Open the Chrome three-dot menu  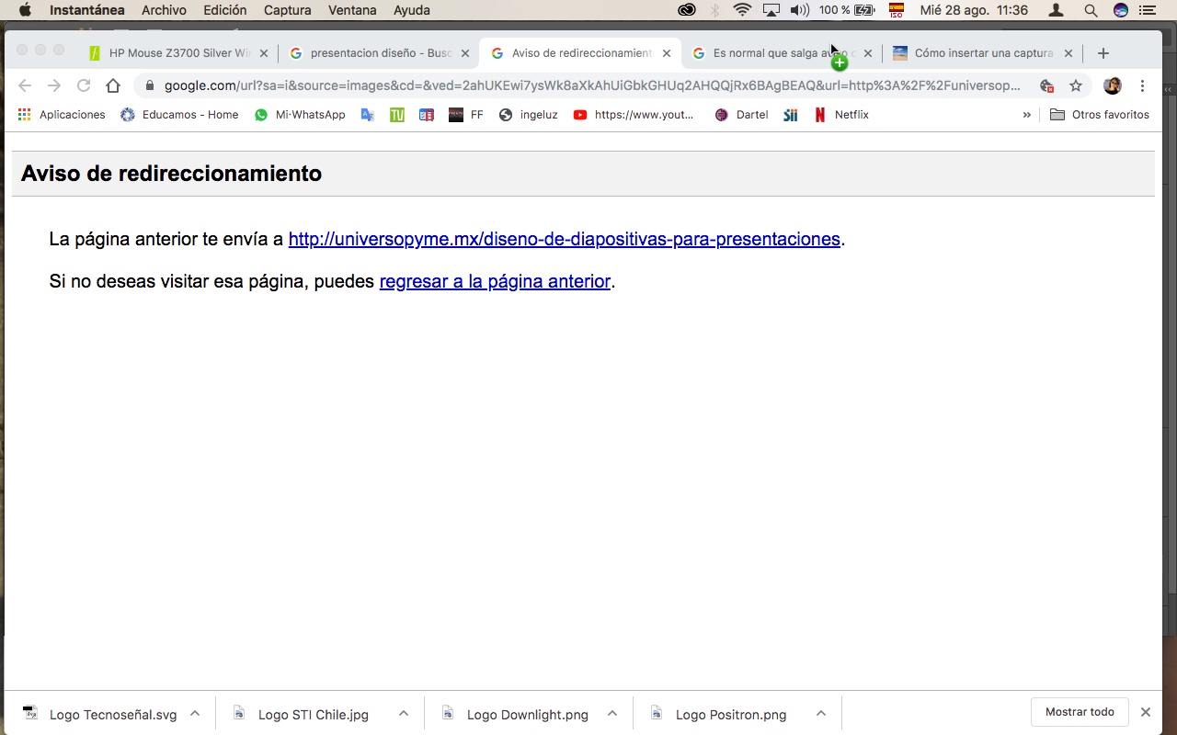pyautogui.click(x=1142, y=85)
